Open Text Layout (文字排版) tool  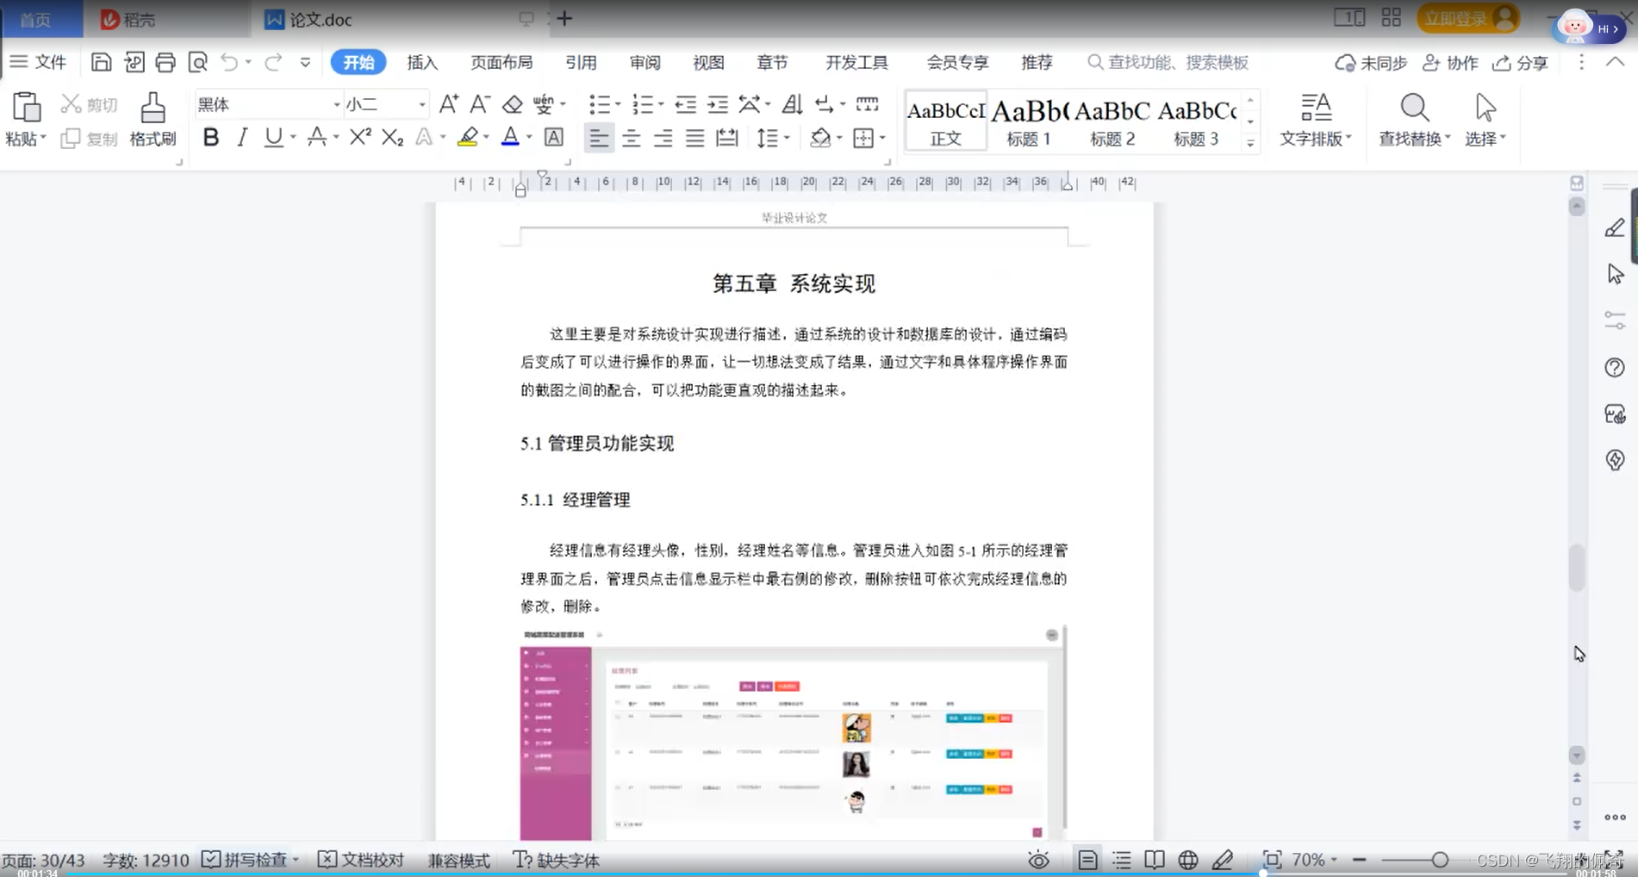pyautogui.click(x=1315, y=120)
